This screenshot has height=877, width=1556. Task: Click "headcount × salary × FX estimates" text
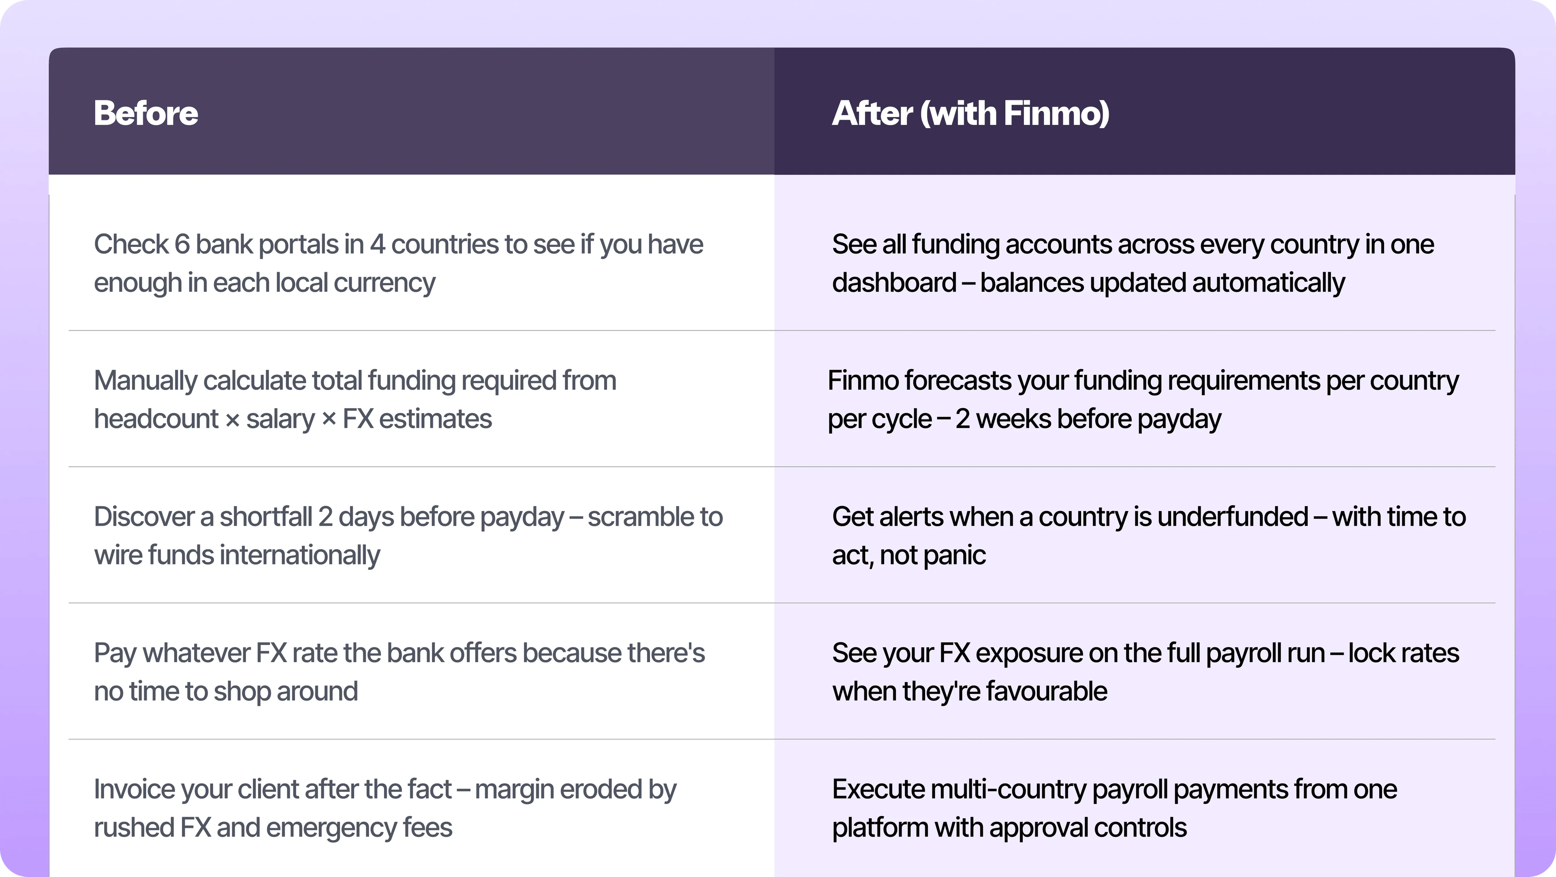pos(292,419)
